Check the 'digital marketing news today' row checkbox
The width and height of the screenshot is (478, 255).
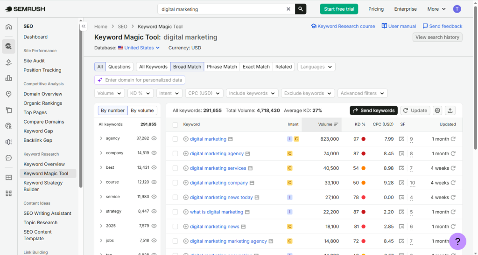point(175,198)
